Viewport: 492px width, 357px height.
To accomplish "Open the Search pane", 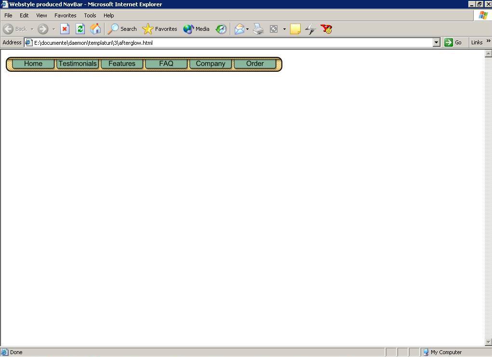I will 122,29.
